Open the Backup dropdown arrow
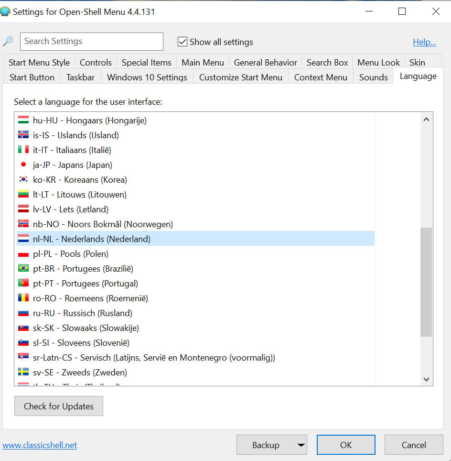This screenshot has height=461, width=451. (x=301, y=445)
